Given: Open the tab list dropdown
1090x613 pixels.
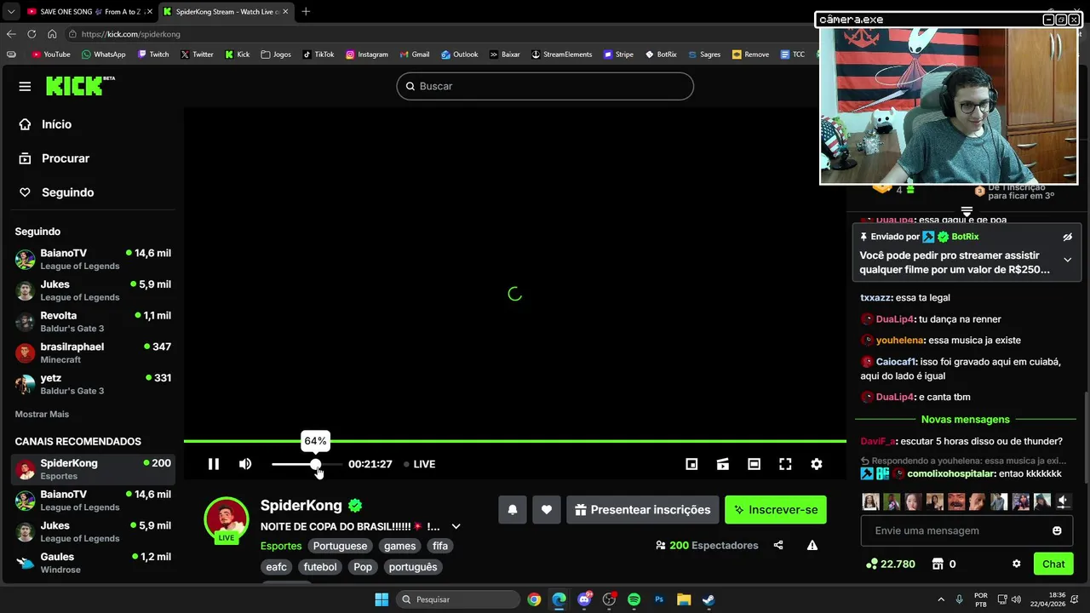Looking at the screenshot, I should tap(11, 12).
